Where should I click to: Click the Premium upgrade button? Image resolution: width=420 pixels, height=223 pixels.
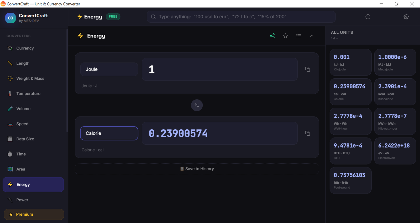point(34,214)
